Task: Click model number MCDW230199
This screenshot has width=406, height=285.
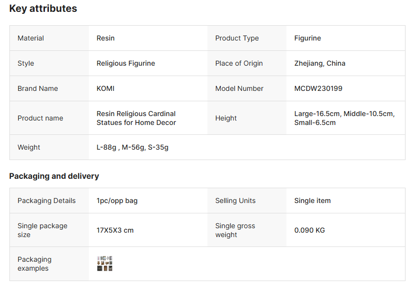Action: [x=318, y=88]
